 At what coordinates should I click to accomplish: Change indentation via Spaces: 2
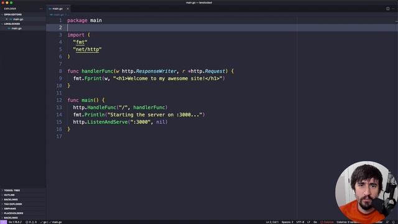point(287,222)
